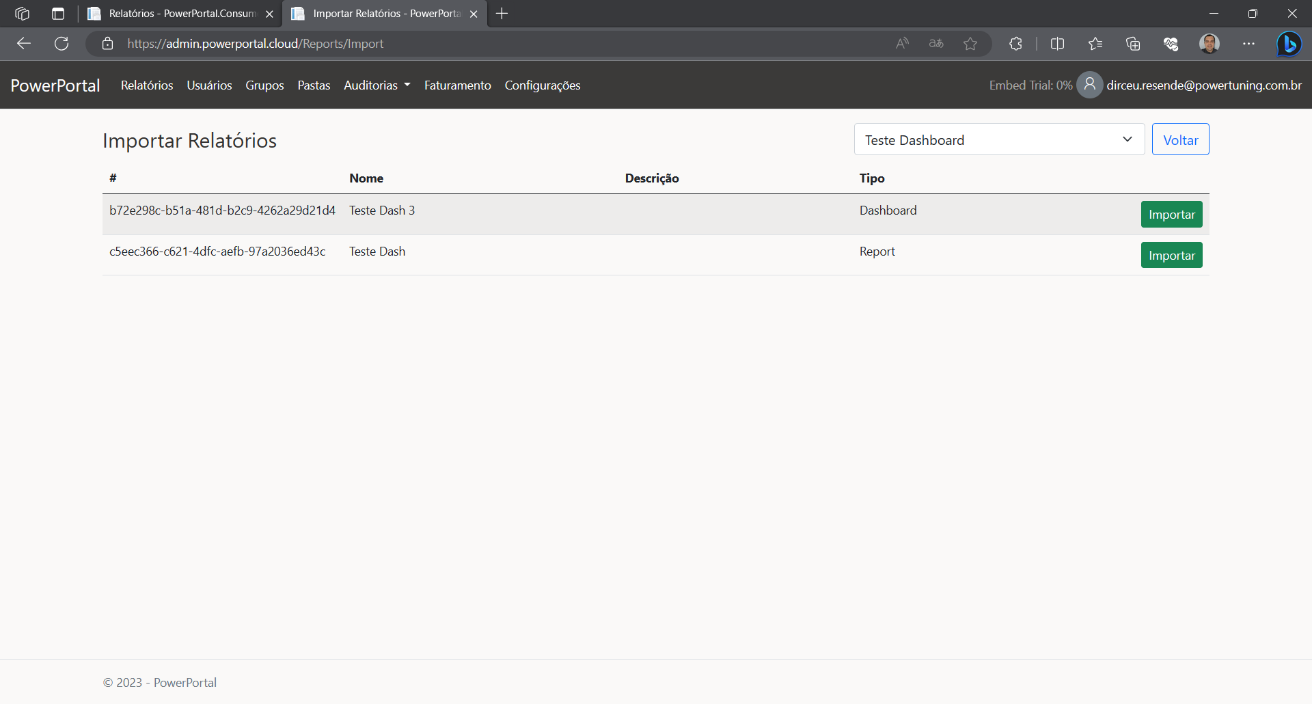Click the address bar URL field
1312x704 pixels.
(478, 44)
